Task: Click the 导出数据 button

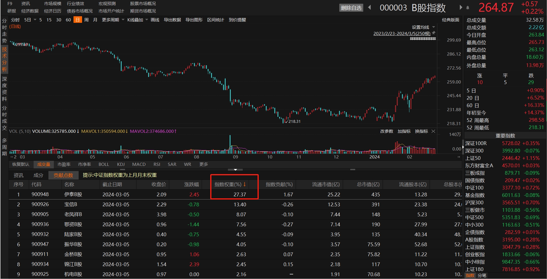Action: [172, 20]
